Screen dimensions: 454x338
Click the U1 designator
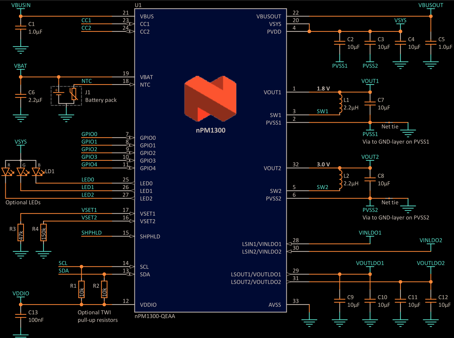(138, 5)
